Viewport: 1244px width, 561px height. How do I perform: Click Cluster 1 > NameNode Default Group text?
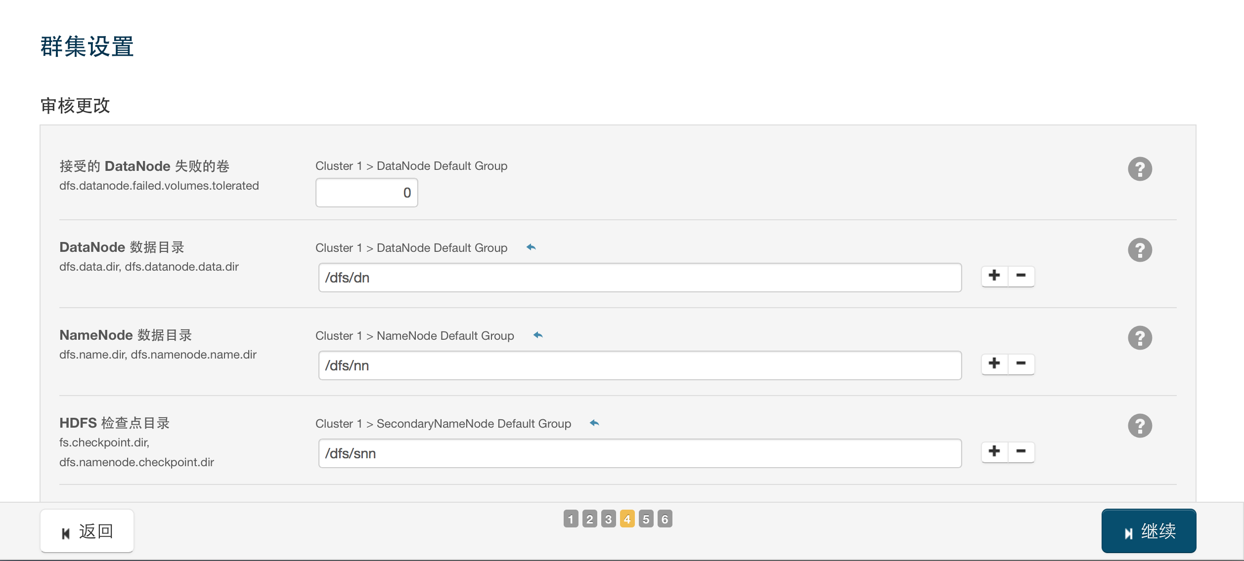[x=415, y=336]
